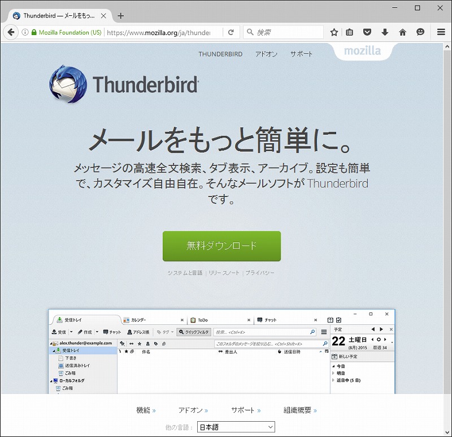The image size is (452, 437).
Task: Click the Mozilla Foundation (US) identity label
Action: tap(70, 32)
